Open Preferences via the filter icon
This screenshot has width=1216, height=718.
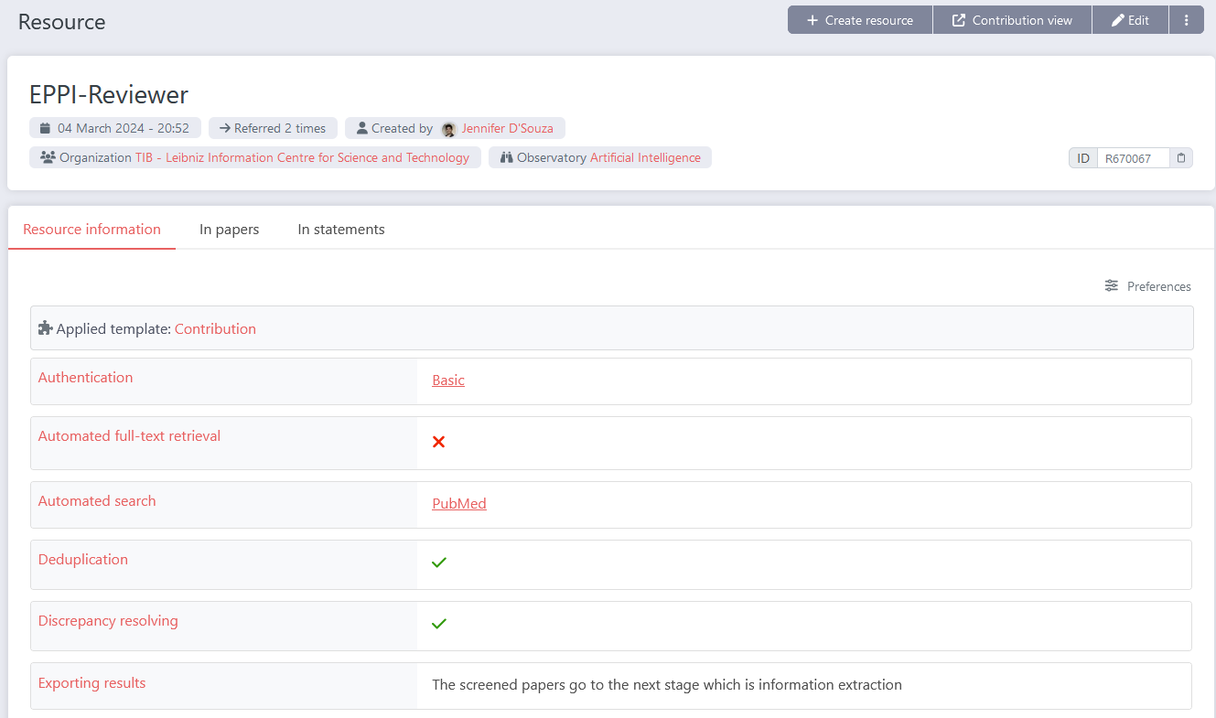pyautogui.click(x=1111, y=286)
